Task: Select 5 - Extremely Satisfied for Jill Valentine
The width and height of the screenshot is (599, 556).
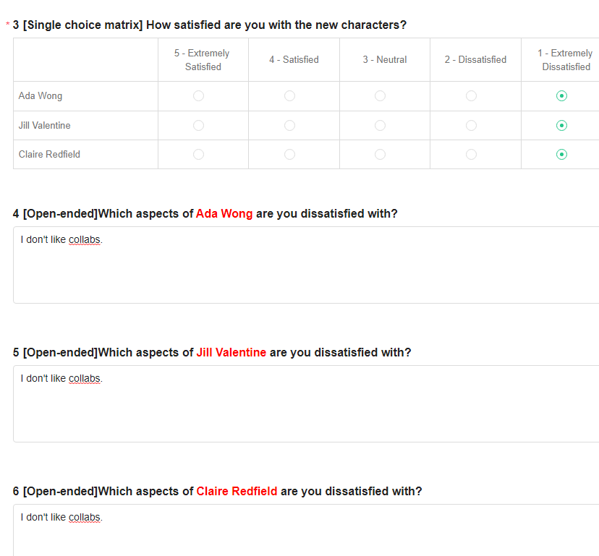Action: tap(199, 125)
